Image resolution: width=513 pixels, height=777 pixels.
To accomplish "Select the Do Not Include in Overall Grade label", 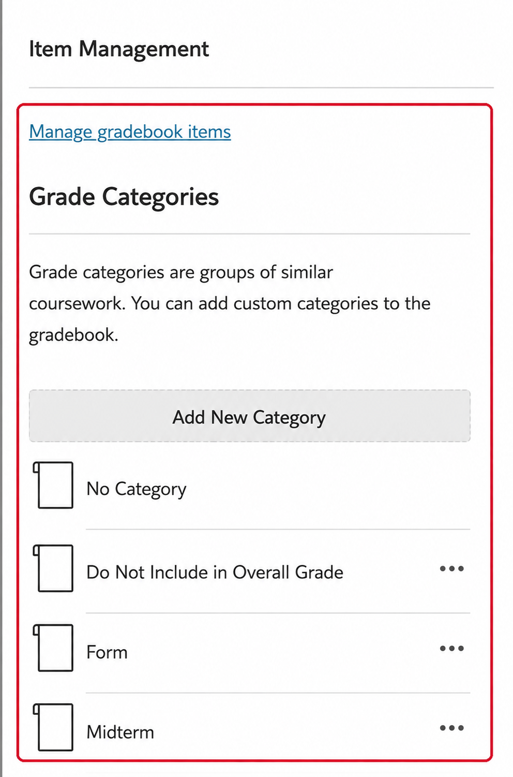I will pyautogui.click(x=215, y=572).
